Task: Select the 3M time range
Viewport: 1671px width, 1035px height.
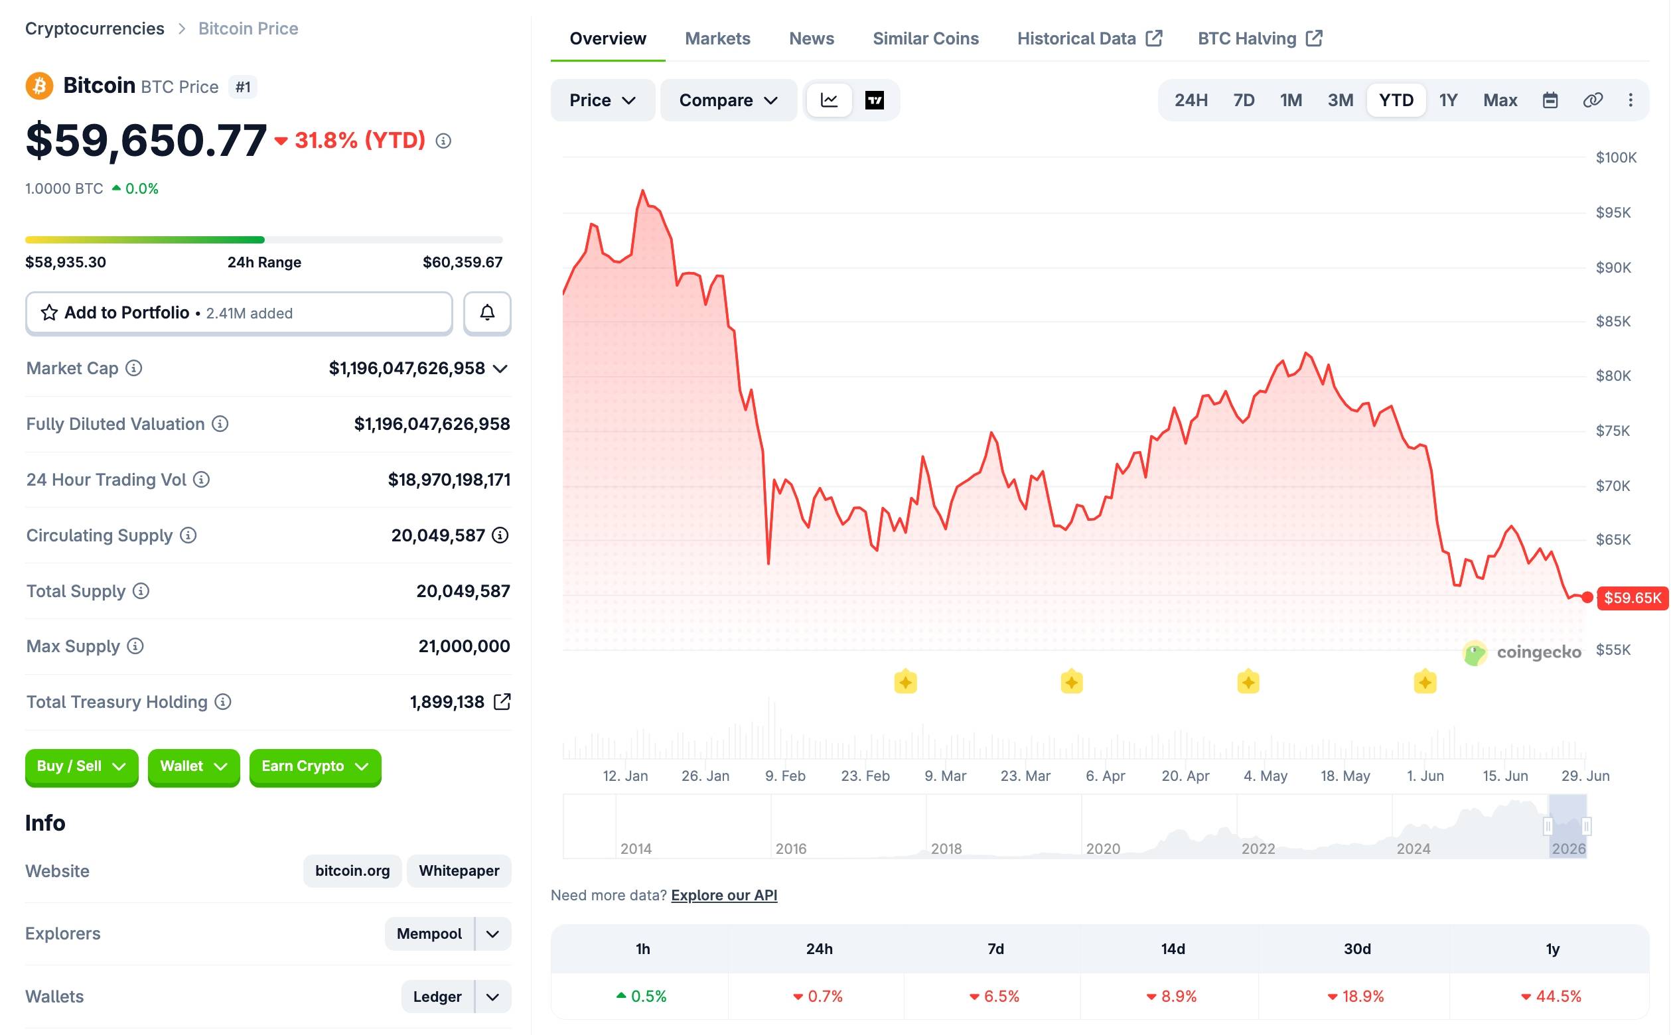Action: pos(1341,101)
